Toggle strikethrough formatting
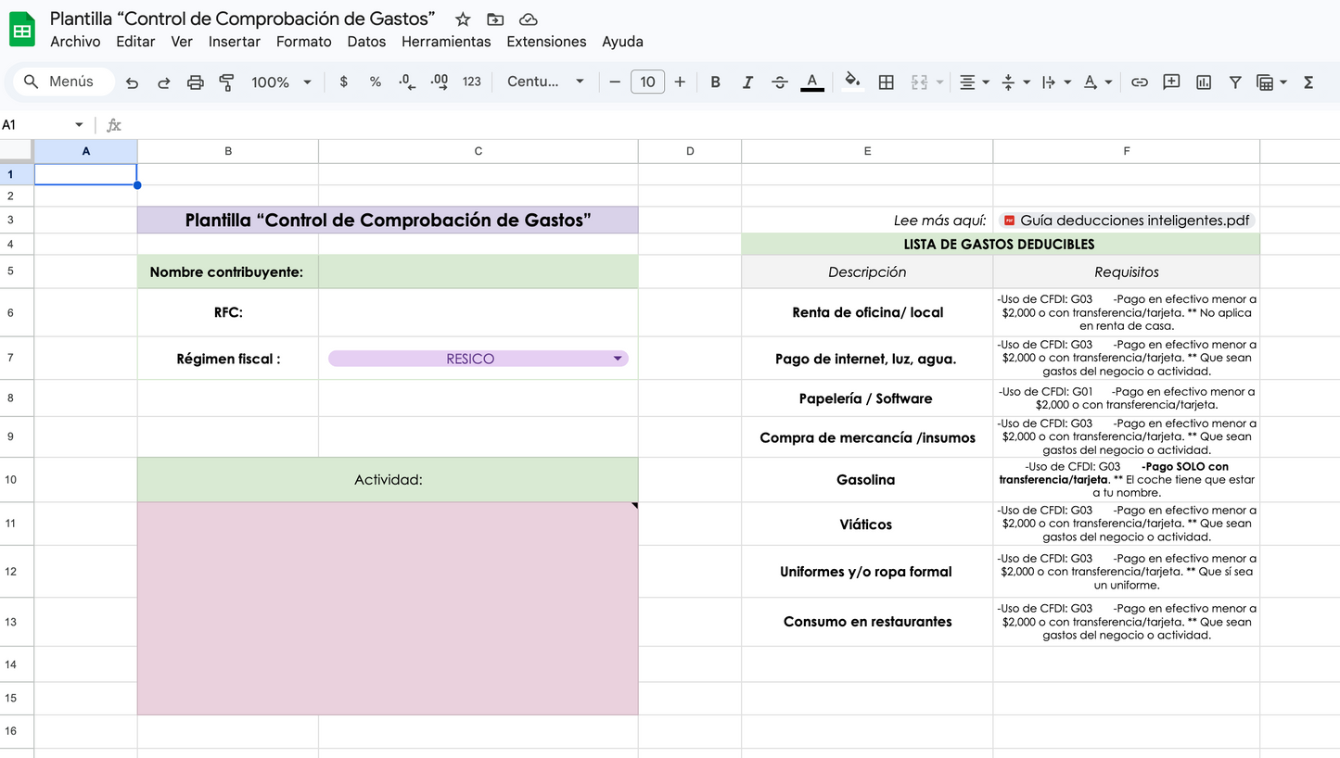 (x=780, y=82)
